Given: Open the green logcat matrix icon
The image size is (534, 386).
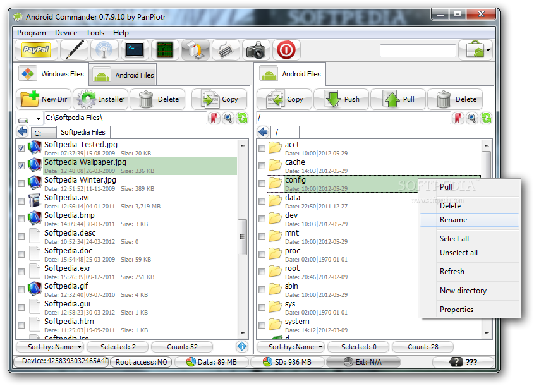Looking at the screenshot, I should click(x=165, y=50).
